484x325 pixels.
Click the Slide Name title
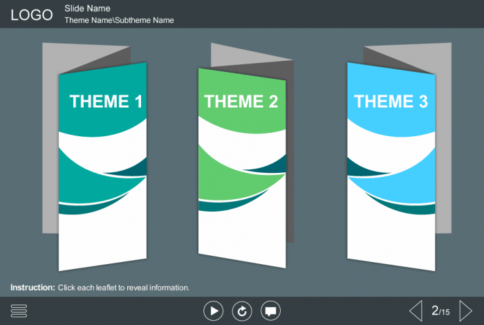coord(87,8)
